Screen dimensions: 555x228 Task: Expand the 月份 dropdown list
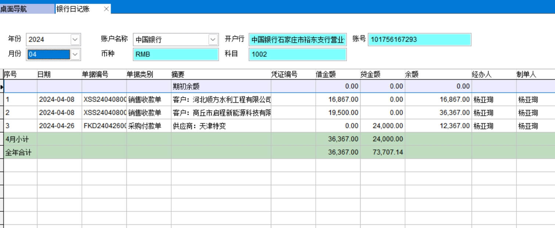point(75,55)
